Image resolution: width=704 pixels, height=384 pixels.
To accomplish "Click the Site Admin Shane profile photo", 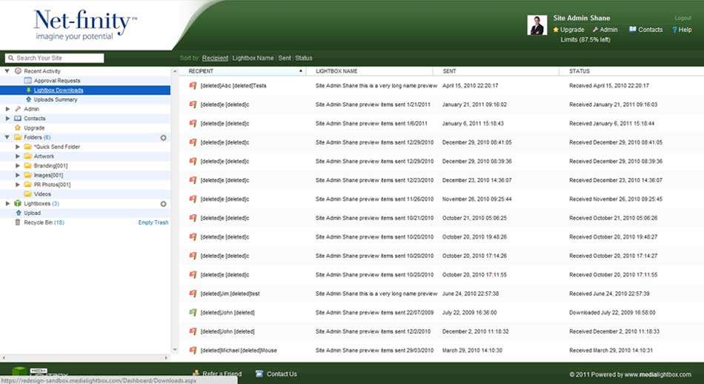I will coord(537,25).
